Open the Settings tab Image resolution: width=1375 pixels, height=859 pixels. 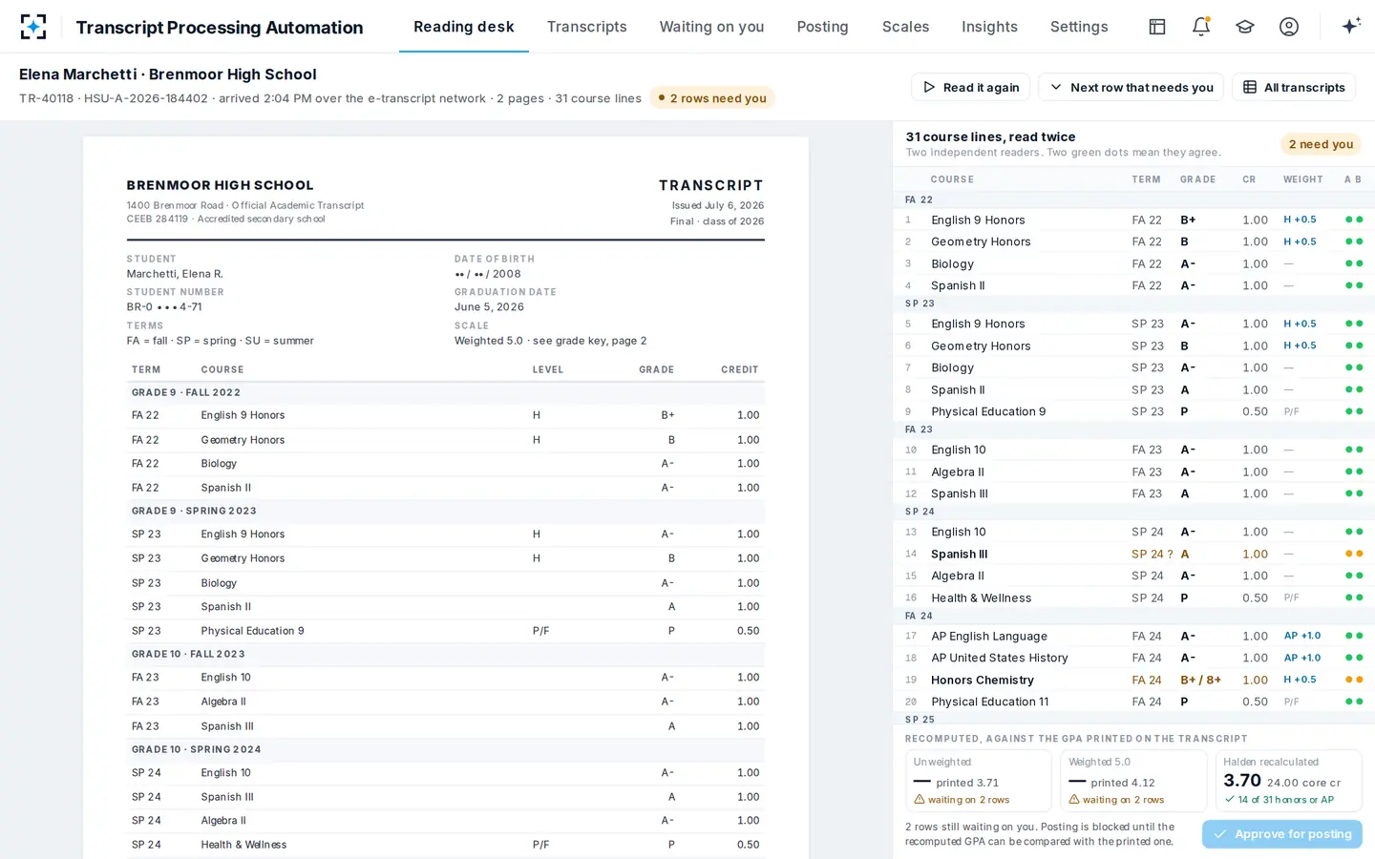[x=1079, y=27]
